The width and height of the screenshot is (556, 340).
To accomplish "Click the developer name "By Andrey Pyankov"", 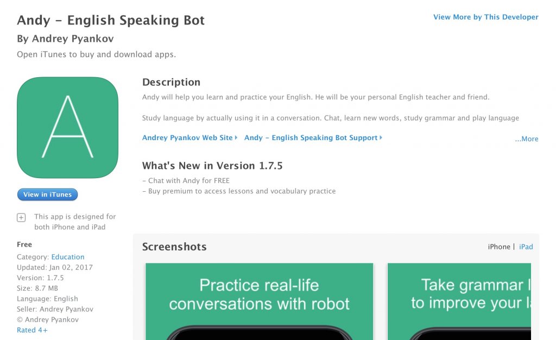I will [x=65, y=39].
